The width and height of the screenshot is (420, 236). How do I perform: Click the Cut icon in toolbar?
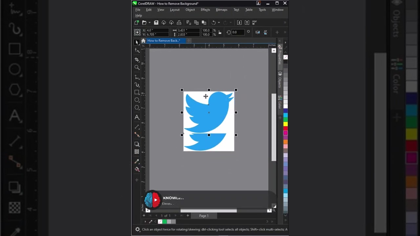pyautogui.click(x=189, y=22)
